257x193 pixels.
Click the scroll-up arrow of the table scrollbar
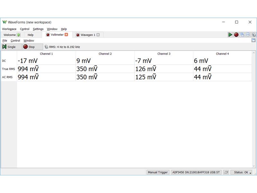253,53
